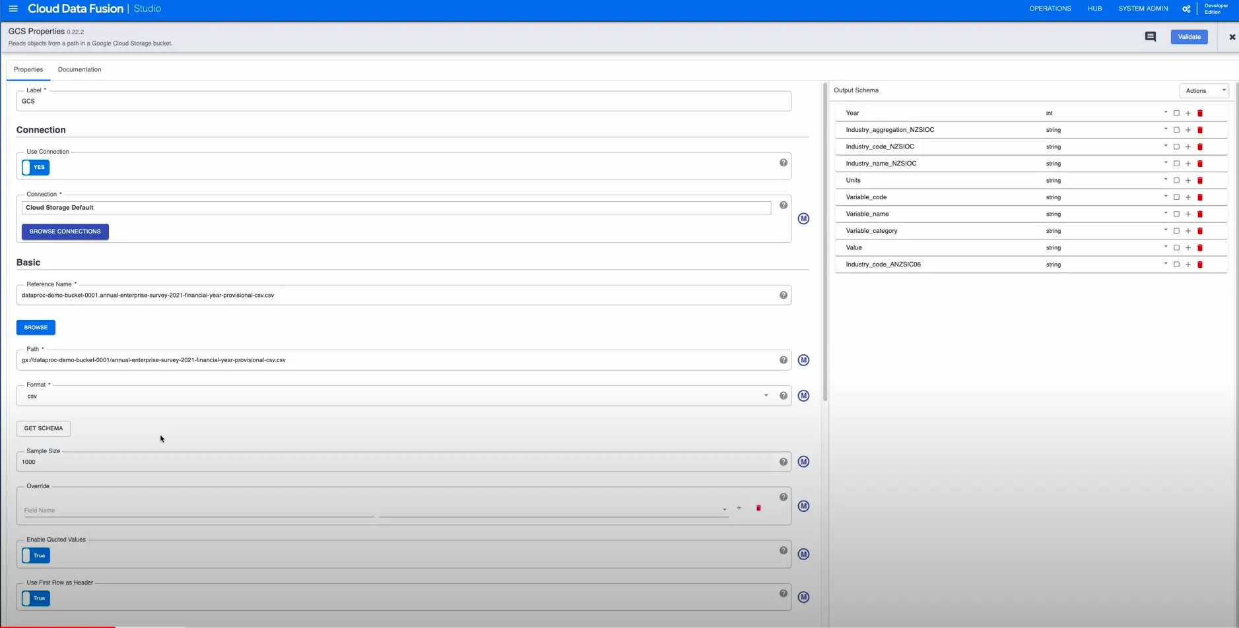Check nullable box for Year field
Viewport: 1239px width, 628px height.
click(1176, 113)
